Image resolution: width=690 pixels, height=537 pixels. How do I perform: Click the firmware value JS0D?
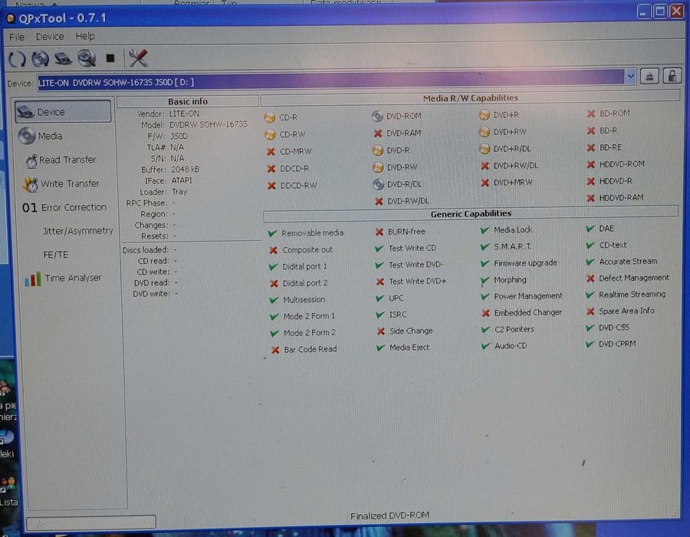pyautogui.click(x=179, y=136)
